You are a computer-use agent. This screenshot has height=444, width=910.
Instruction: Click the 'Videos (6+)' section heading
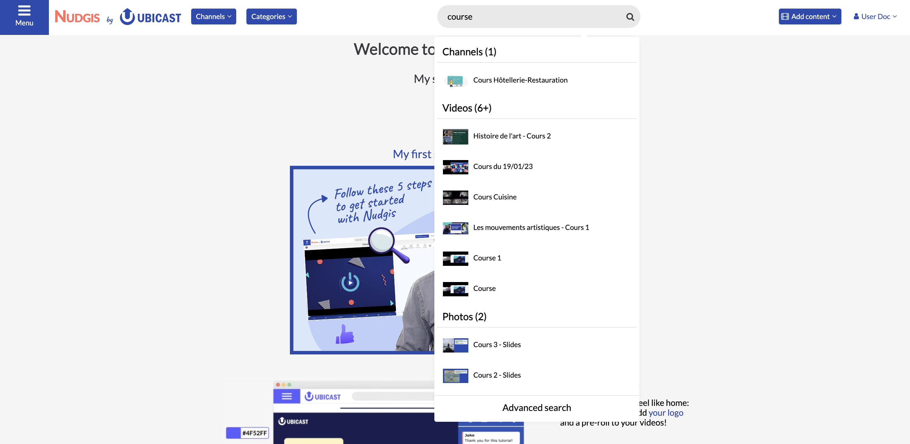pyautogui.click(x=467, y=108)
